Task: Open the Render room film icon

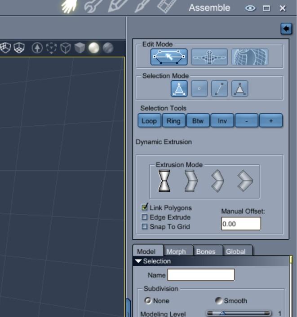Action: point(166,6)
